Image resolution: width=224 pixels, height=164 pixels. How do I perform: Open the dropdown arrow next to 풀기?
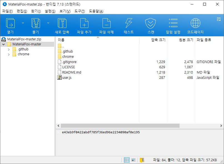tap(48, 23)
